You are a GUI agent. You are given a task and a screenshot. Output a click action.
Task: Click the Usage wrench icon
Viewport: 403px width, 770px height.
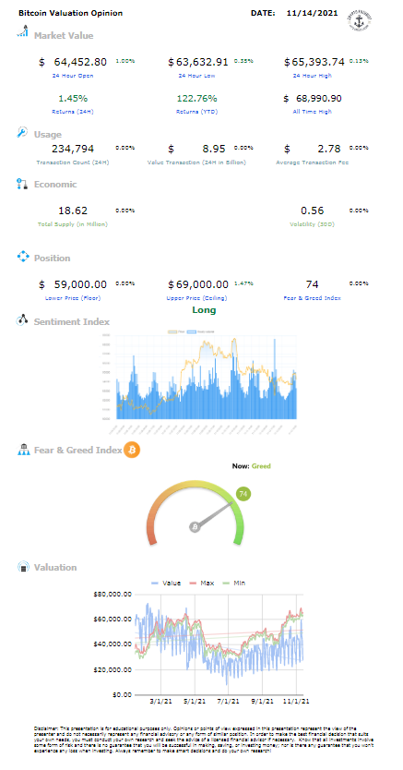[22, 133]
